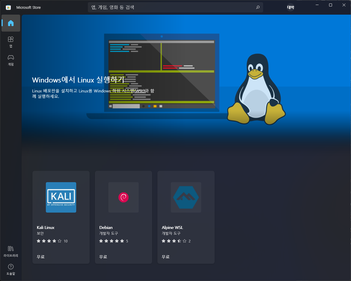
Task: Click the Debian five-star rating
Action: click(x=112, y=241)
